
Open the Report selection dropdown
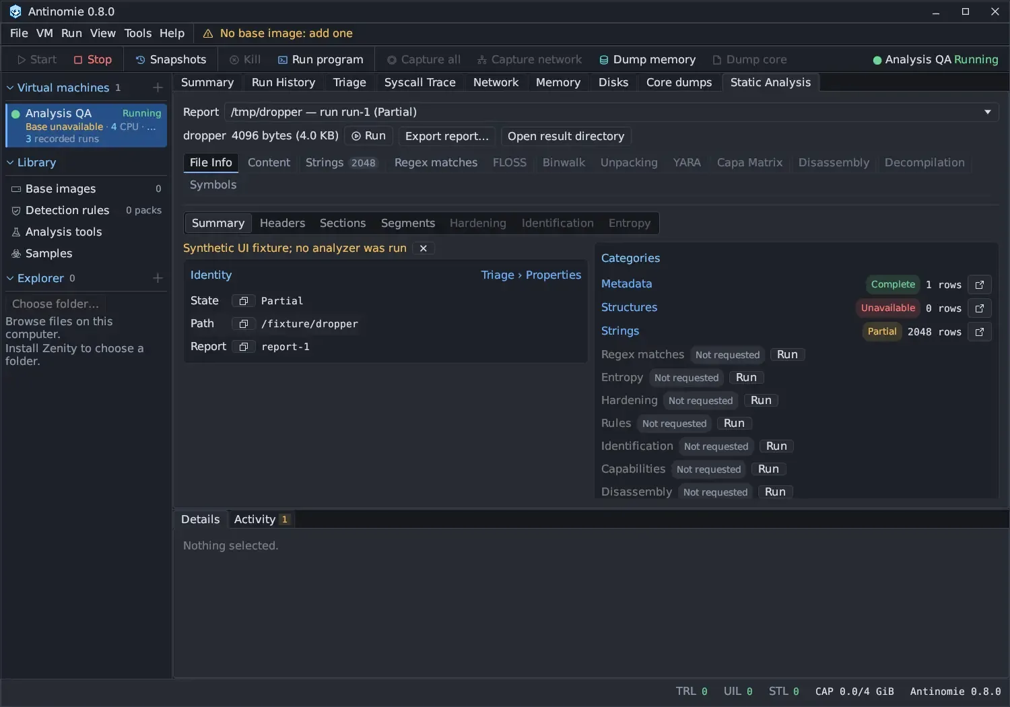click(x=611, y=112)
